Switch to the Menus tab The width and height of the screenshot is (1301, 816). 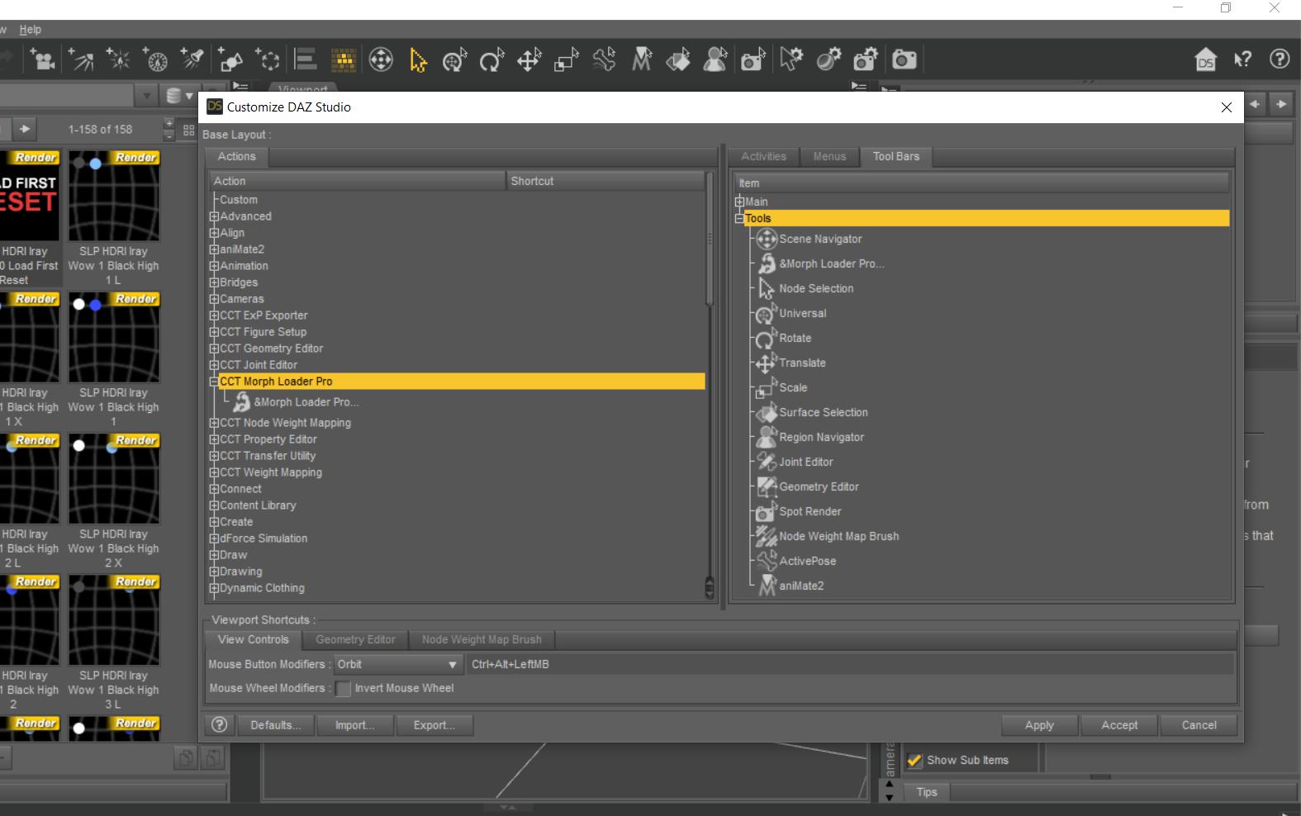coord(829,156)
